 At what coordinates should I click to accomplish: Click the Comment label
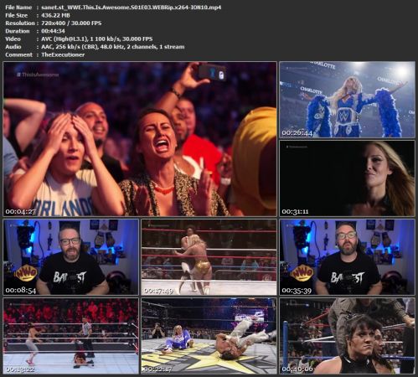(18, 54)
